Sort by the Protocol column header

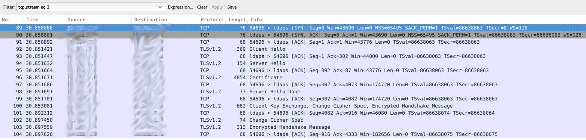[x=212, y=19]
